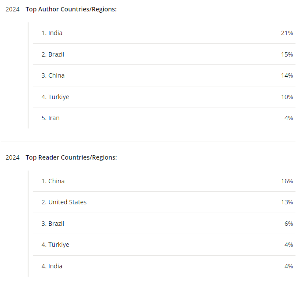Click the 14% value for China authors
This screenshot has height=285, width=299.
pyautogui.click(x=287, y=75)
